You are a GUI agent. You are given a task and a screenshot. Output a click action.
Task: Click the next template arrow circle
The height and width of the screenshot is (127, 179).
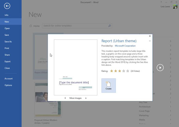(160, 68)
